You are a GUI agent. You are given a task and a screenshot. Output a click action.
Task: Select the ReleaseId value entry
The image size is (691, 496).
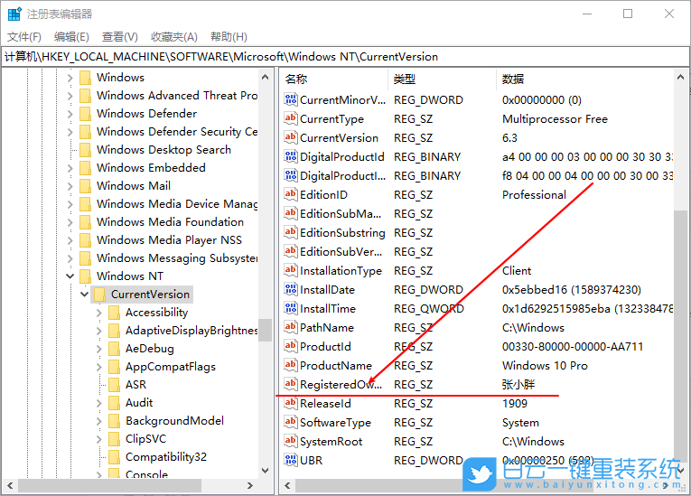click(325, 404)
